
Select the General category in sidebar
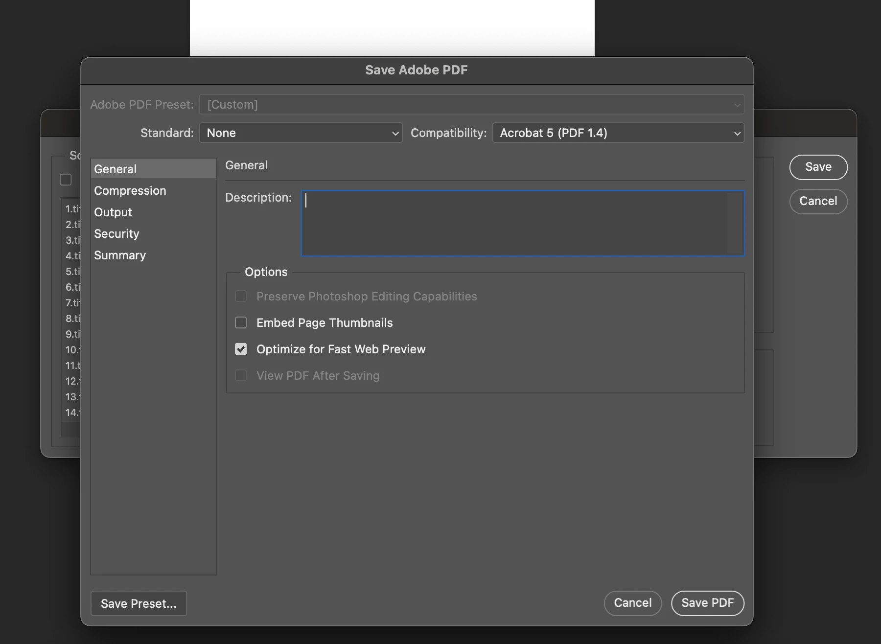pos(153,169)
